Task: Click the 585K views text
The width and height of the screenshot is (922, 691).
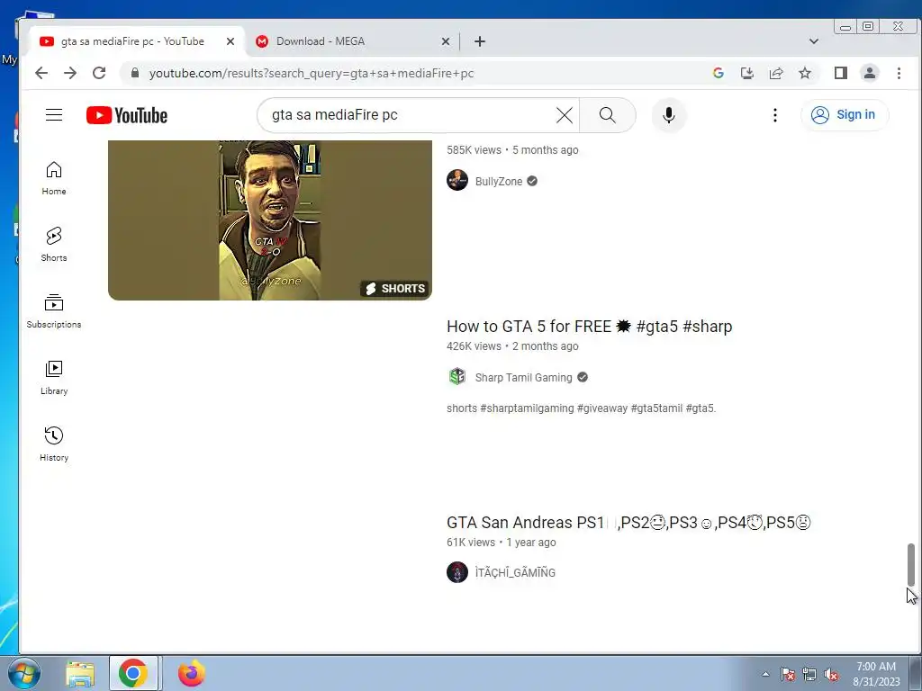Action: (x=474, y=150)
